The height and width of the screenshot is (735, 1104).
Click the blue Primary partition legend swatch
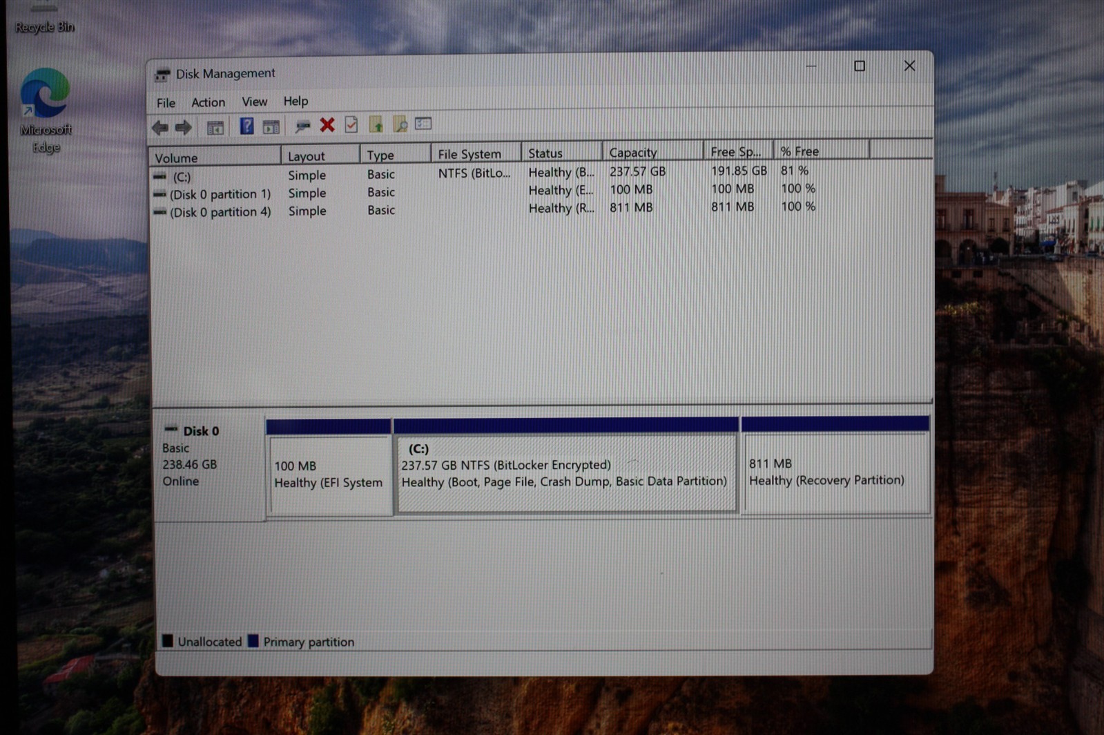253,640
